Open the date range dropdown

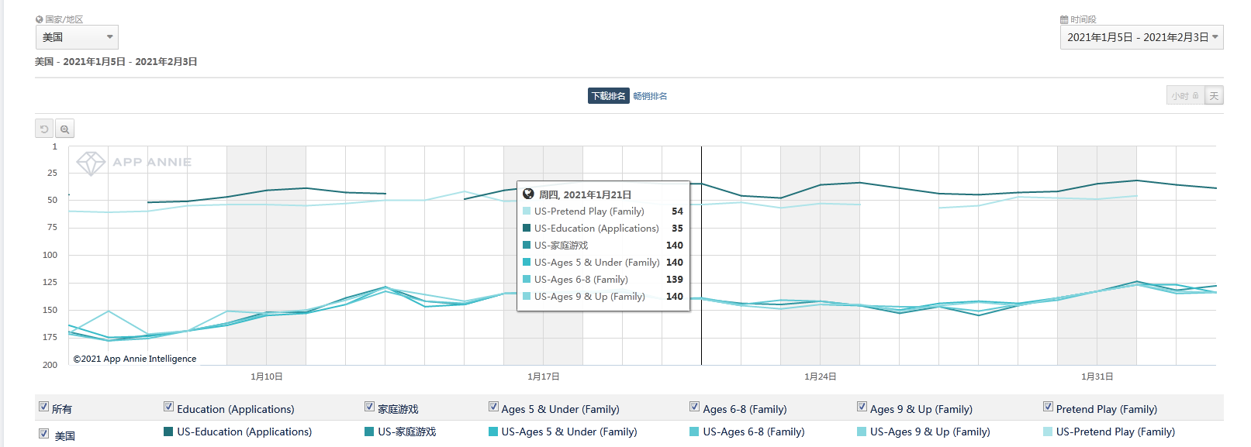point(1141,37)
